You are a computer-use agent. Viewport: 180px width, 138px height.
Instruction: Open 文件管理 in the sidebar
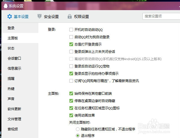click(20, 119)
